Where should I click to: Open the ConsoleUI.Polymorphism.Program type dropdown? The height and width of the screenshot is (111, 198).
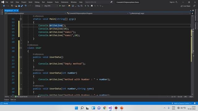coord(97,13)
